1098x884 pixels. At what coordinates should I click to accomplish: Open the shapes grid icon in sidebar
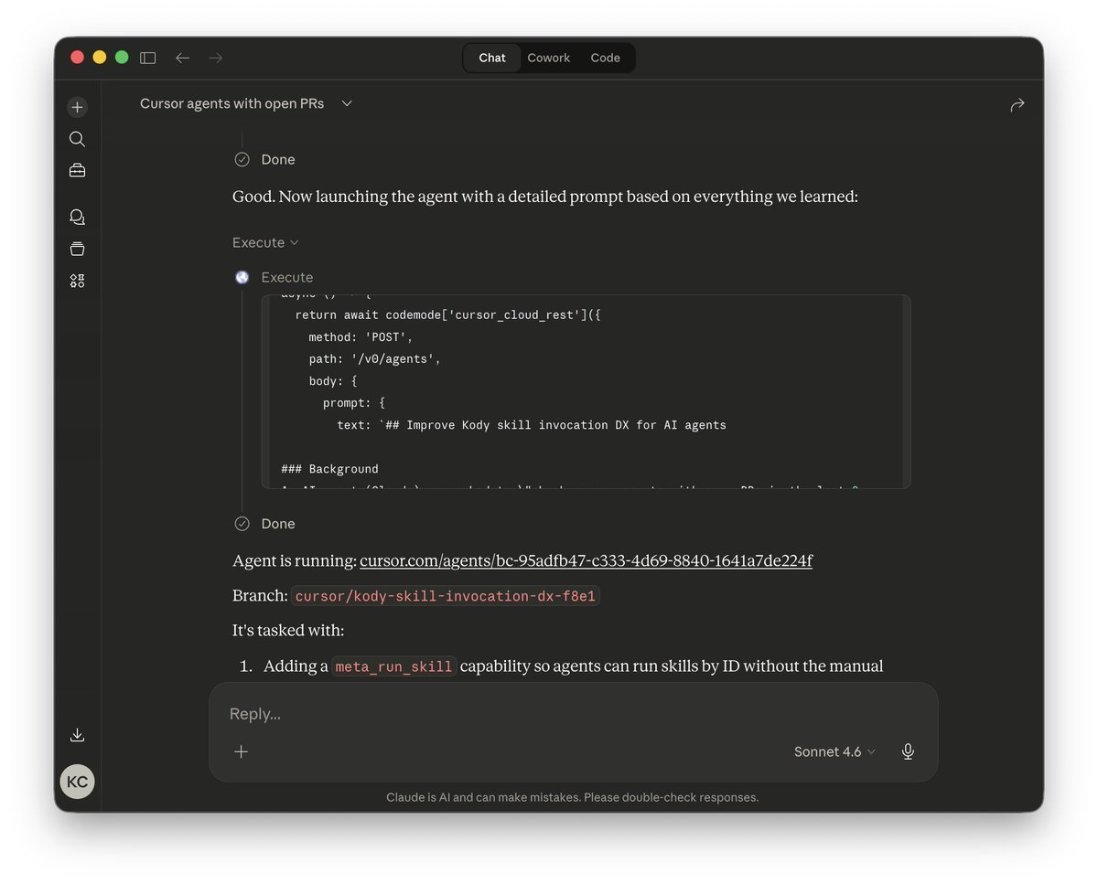pos(77,281)
